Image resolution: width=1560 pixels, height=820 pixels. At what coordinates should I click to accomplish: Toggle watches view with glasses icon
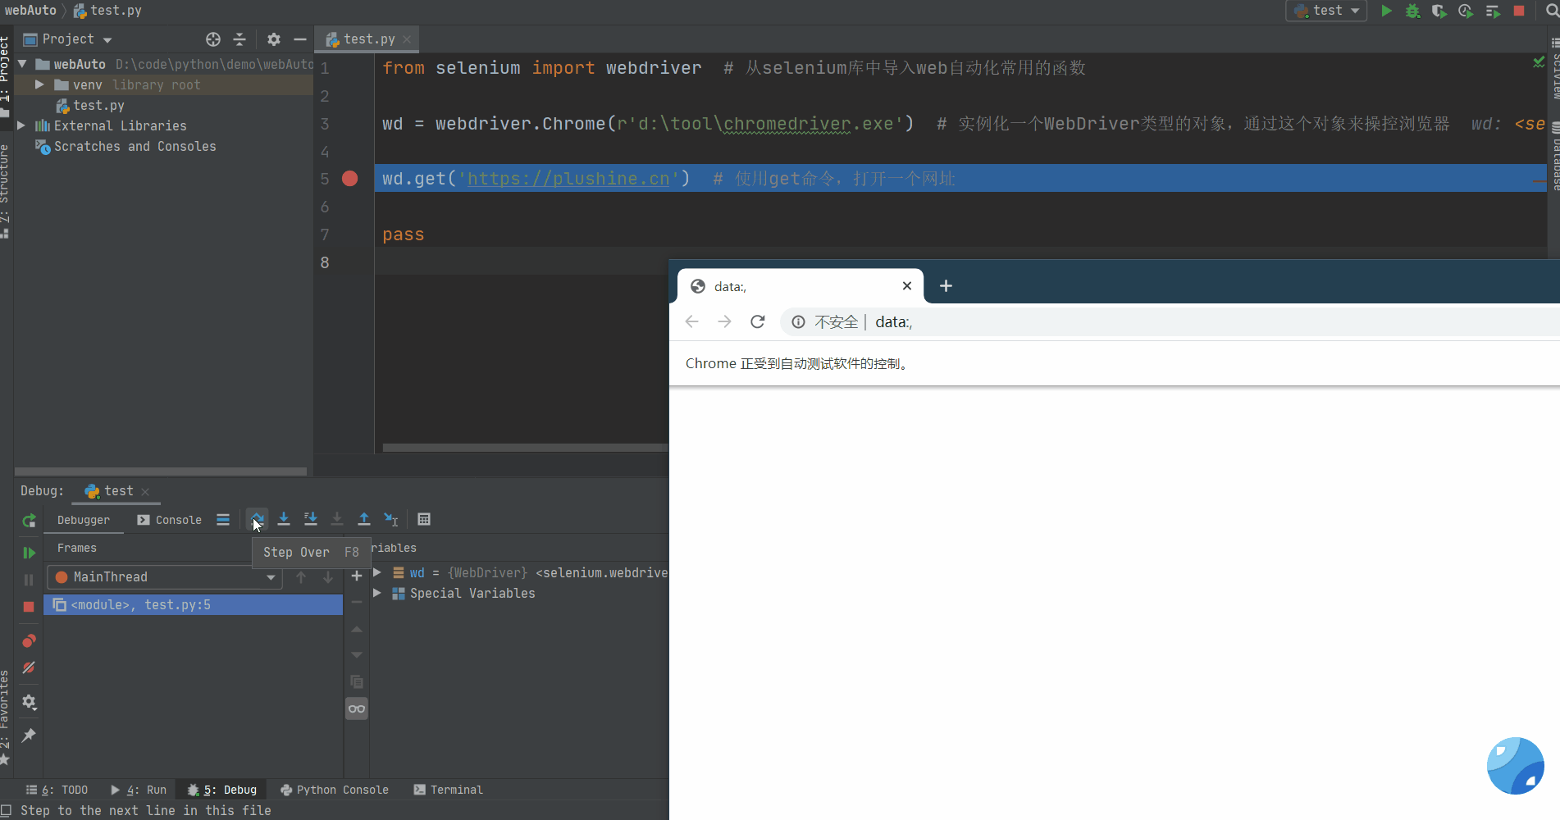357,708
